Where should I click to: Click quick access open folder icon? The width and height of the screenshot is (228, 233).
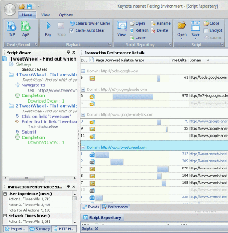point(22,6)
